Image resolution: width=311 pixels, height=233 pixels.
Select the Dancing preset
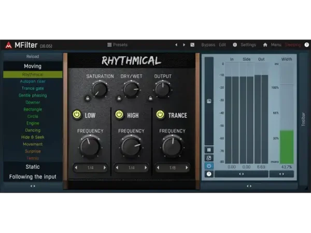point(33,130)
